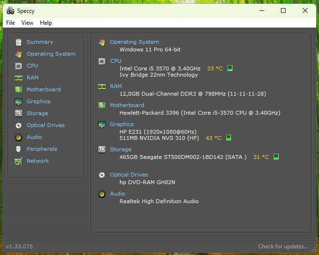
Task: Open the View menu
Action: click(x=27, y=23)
